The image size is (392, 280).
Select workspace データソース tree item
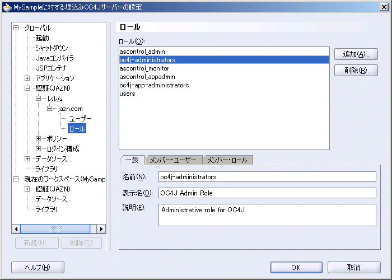pyautogui.click(x=52, y=199)
